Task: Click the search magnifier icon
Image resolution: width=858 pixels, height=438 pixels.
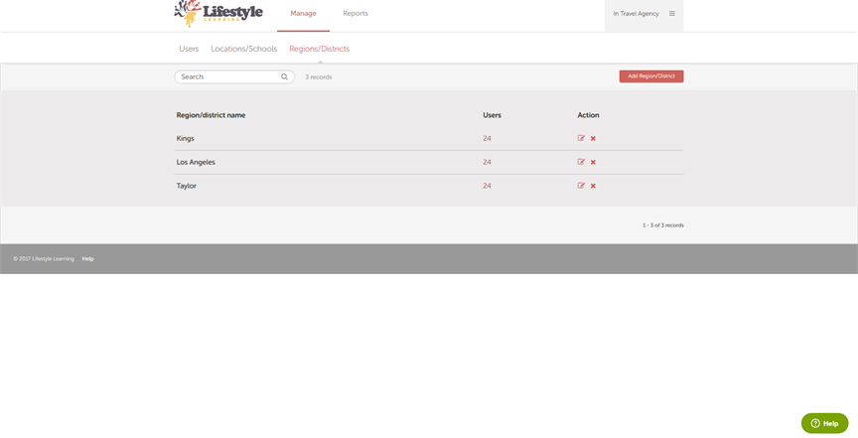Action: coord(284,76)
